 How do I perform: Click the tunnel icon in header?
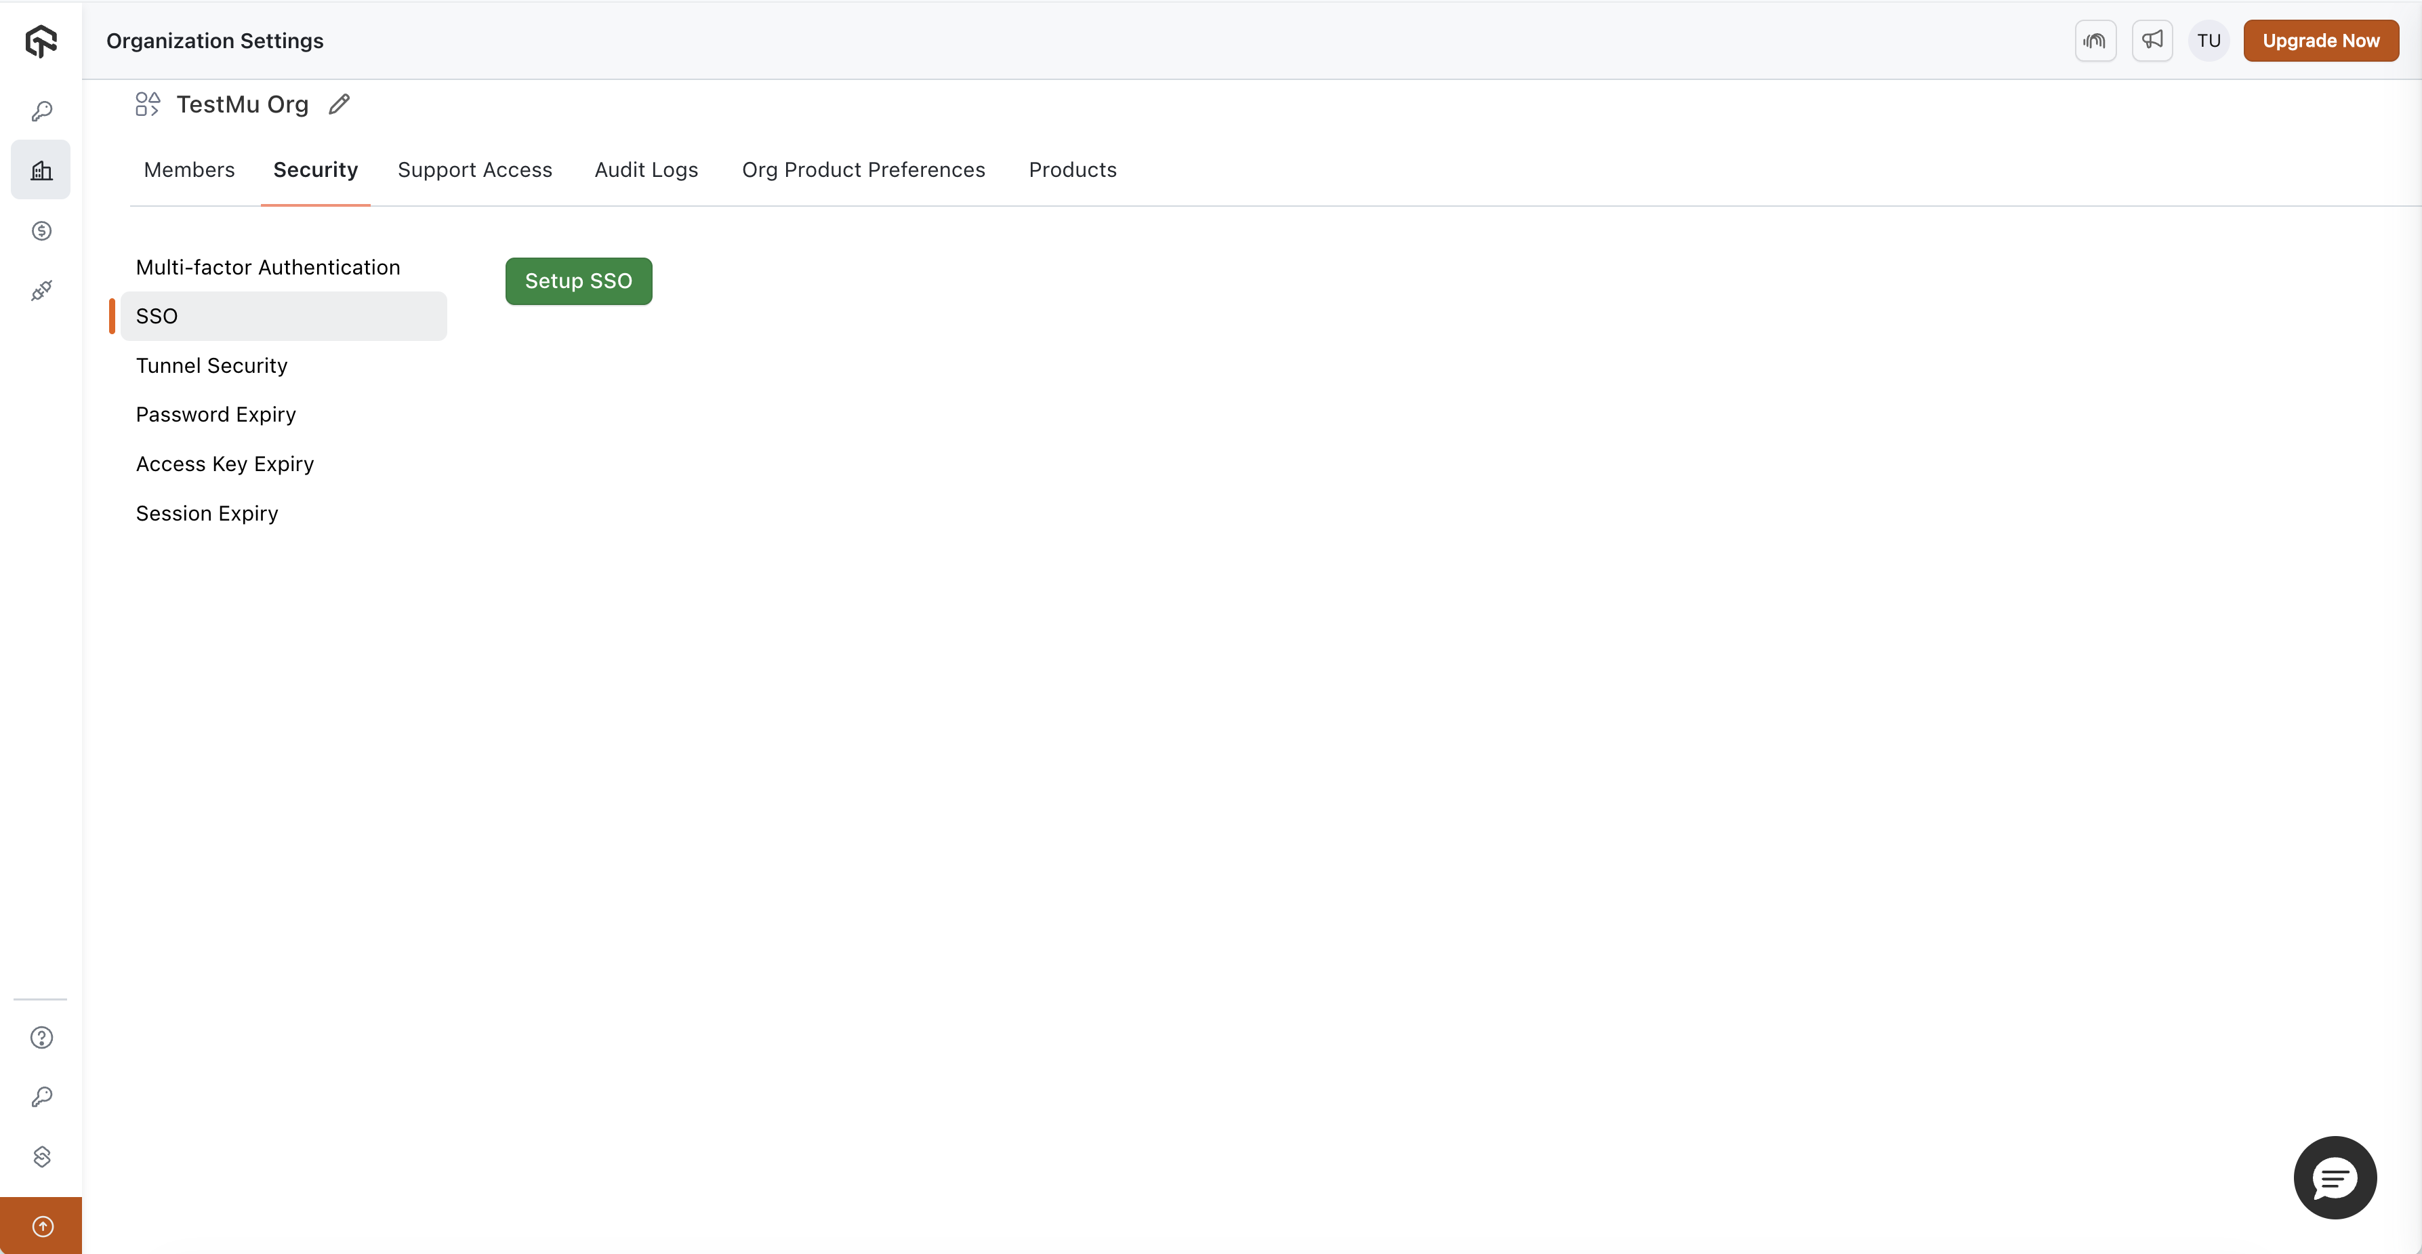pos(2095,41)
